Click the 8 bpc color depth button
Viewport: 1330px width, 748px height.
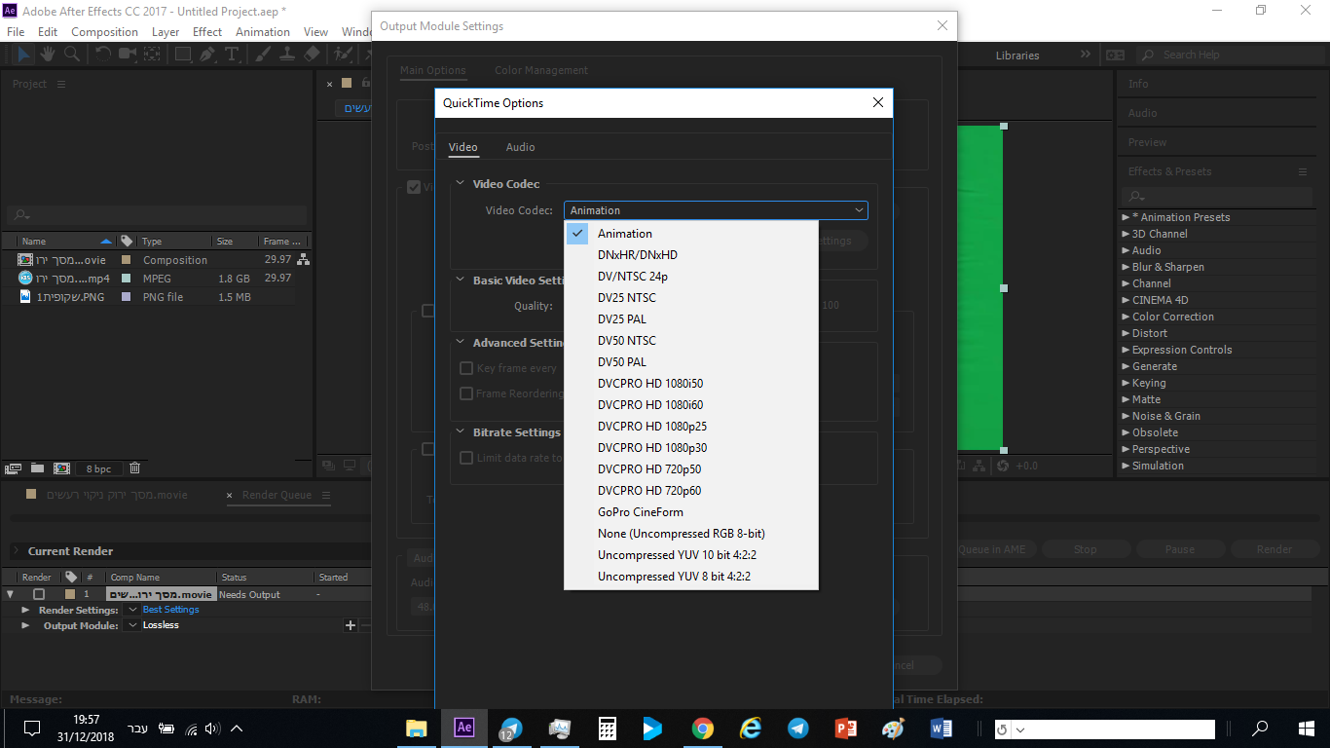coord(98,468)
